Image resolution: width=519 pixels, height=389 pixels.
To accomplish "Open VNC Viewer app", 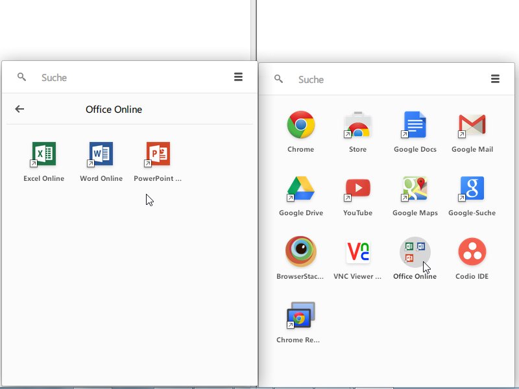I will (358, 252).
